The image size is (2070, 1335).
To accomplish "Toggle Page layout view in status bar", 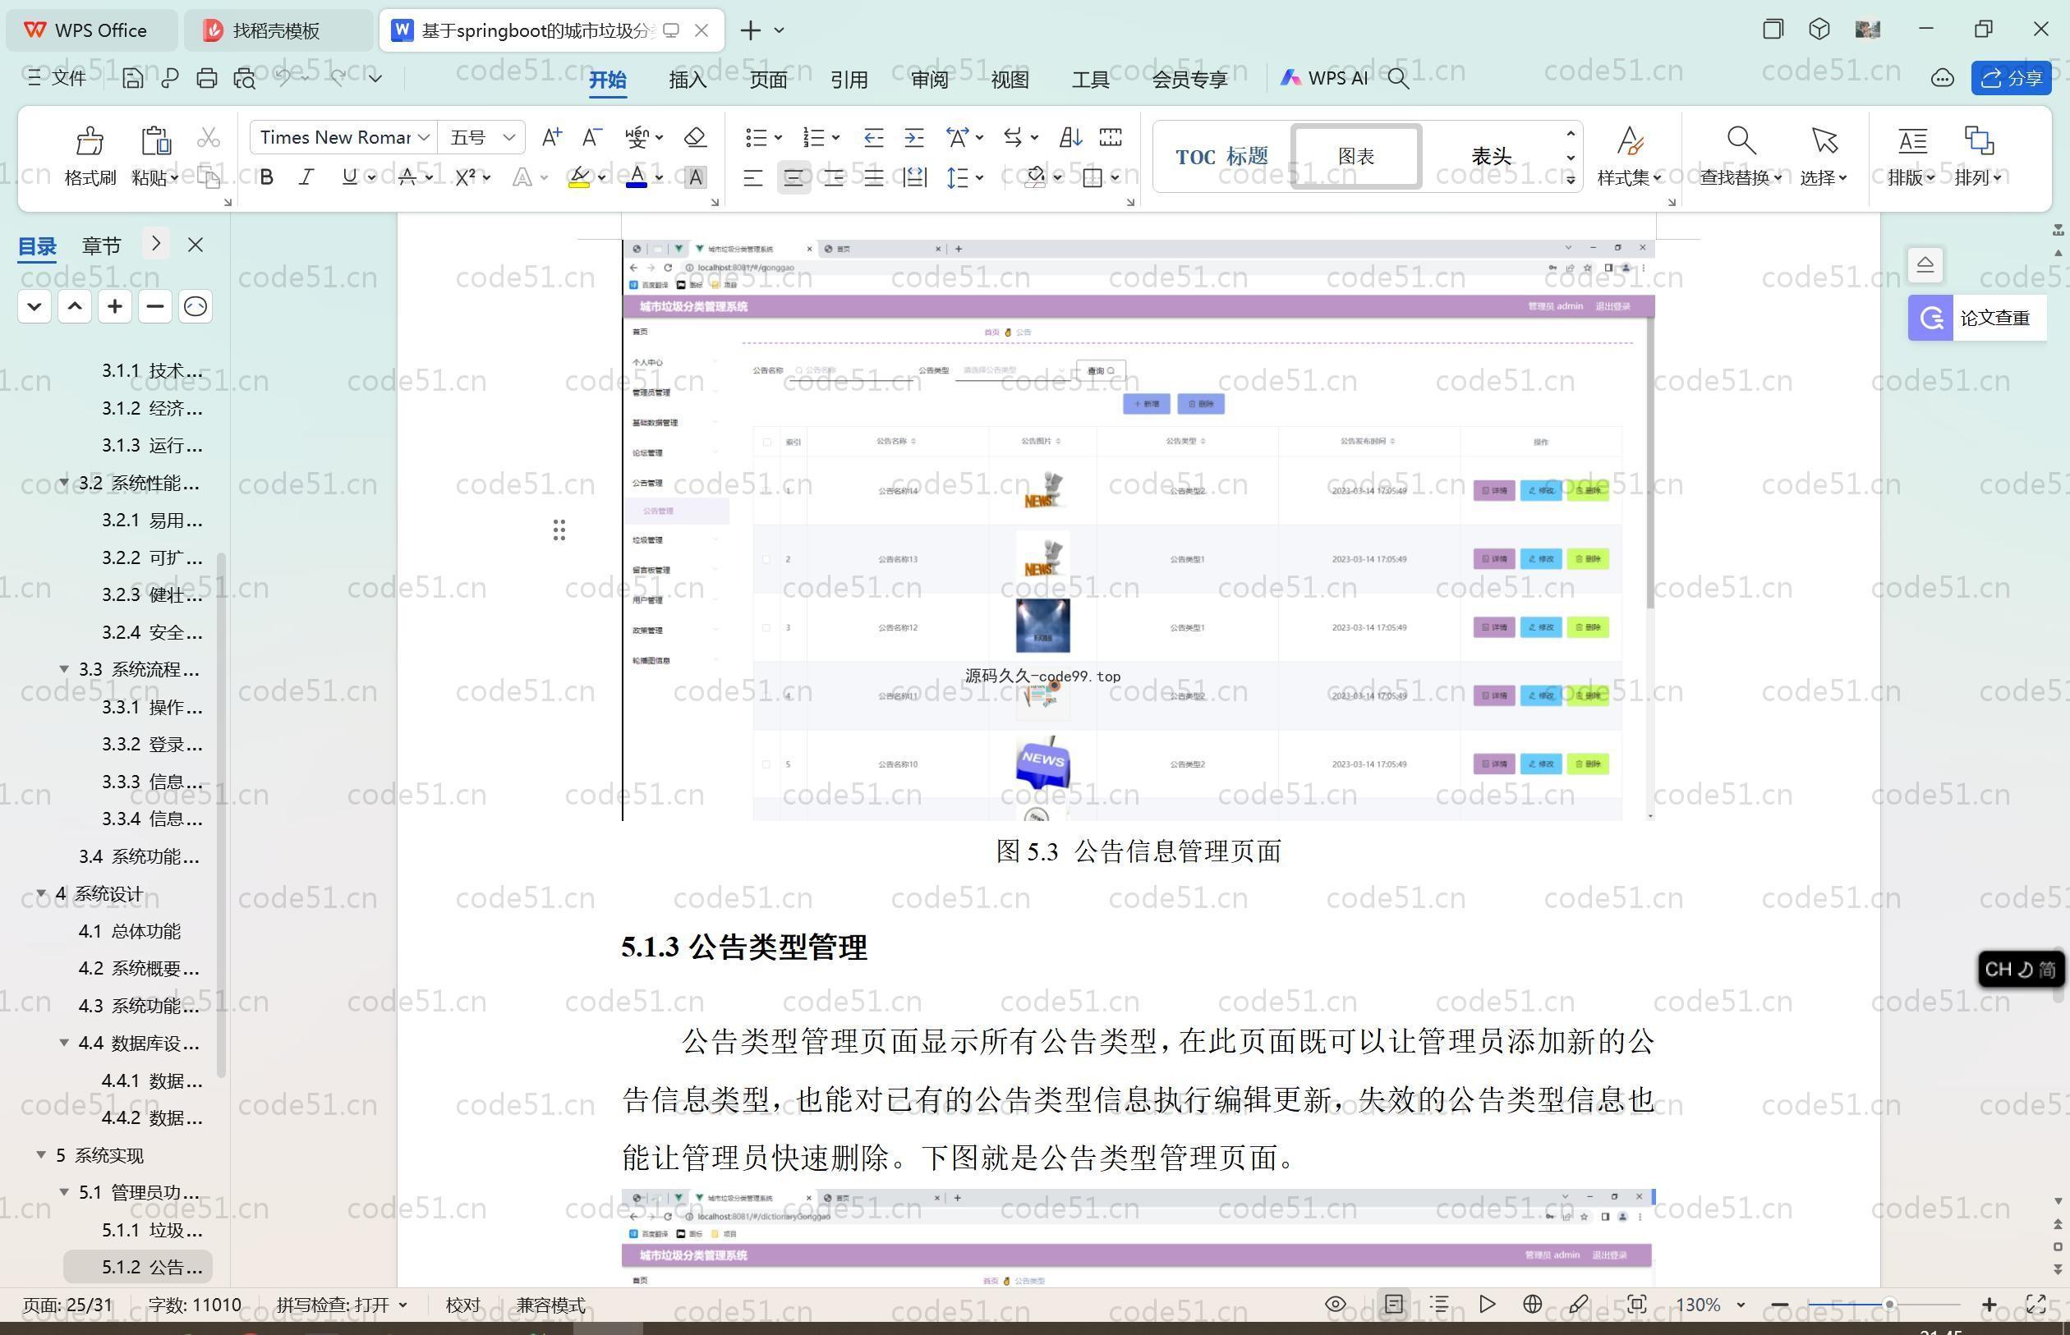I will 1394,1304.
